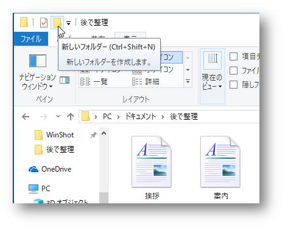This screenshot has width=285, height=229.
Task: Click the navigation pane scrollbar thumb
Action: (x=104, y=198)
